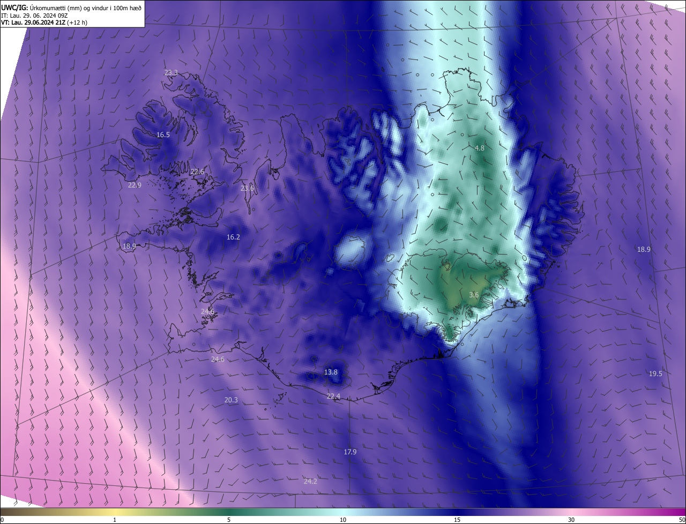Pick the 22.4 value label
Image resolution: width=686 pixels, height=524 pixels.
333,396
